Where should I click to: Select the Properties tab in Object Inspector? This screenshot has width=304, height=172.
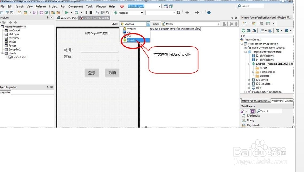click(5, 93)
